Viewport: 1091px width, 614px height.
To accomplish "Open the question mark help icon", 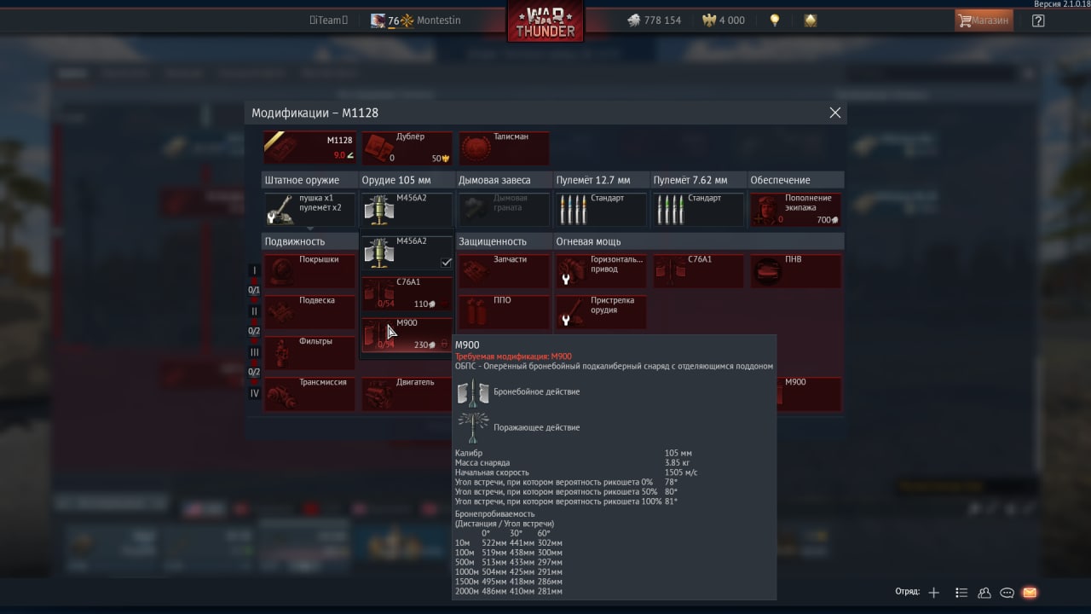I will 1037,20.
